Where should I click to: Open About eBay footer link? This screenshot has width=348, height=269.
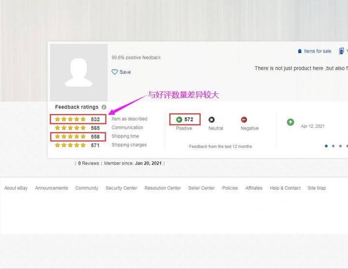click(x=16, y=188)
